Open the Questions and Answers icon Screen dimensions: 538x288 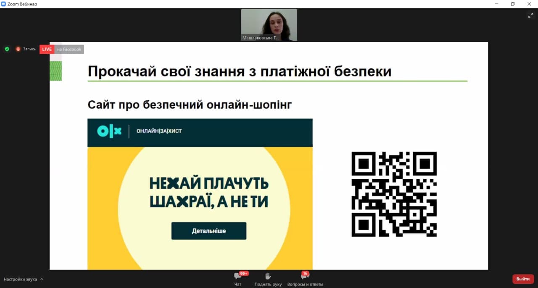[x=305, y=276]
